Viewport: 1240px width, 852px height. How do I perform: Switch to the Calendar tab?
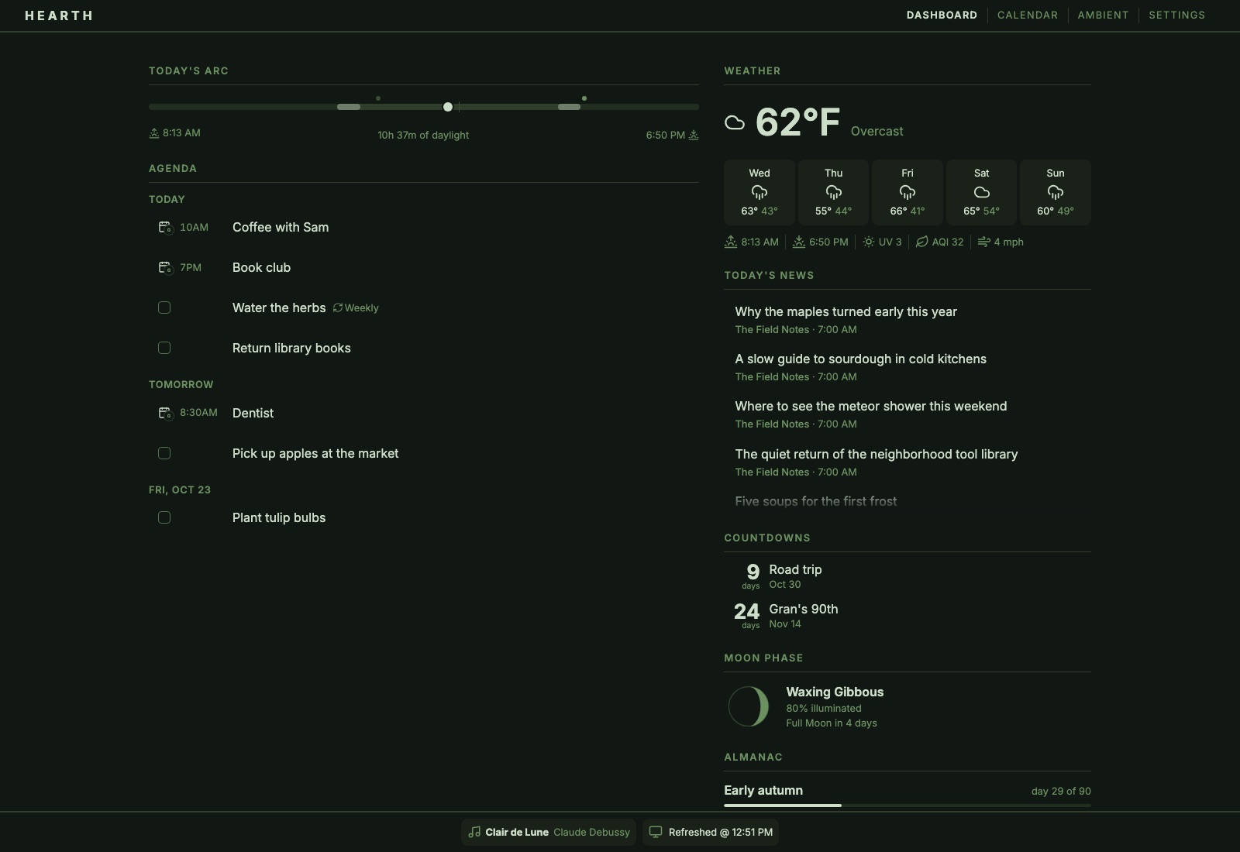coord(1028,15)
